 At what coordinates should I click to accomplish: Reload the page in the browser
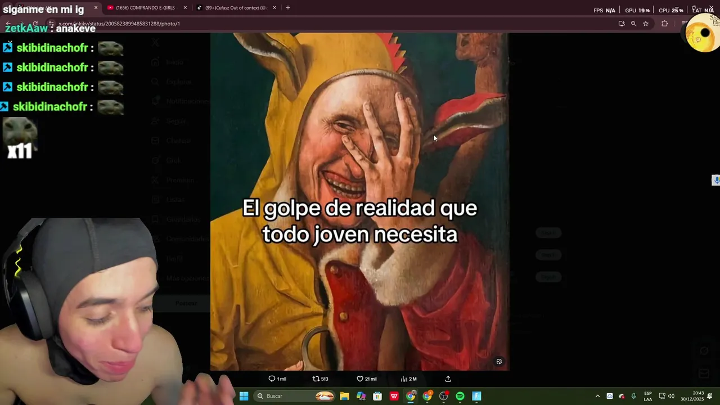(x=35, y=24)
